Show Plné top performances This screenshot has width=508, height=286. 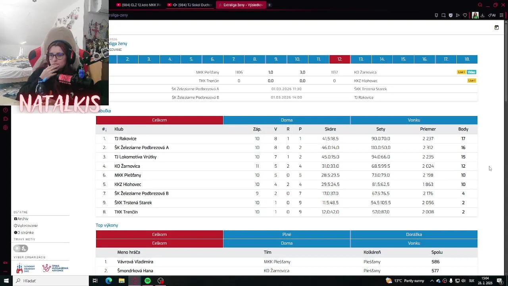(287, 234)
